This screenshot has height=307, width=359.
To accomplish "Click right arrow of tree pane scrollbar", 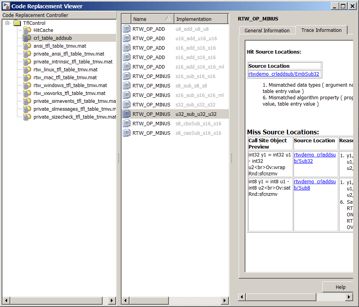I will (x=112, y=300).
